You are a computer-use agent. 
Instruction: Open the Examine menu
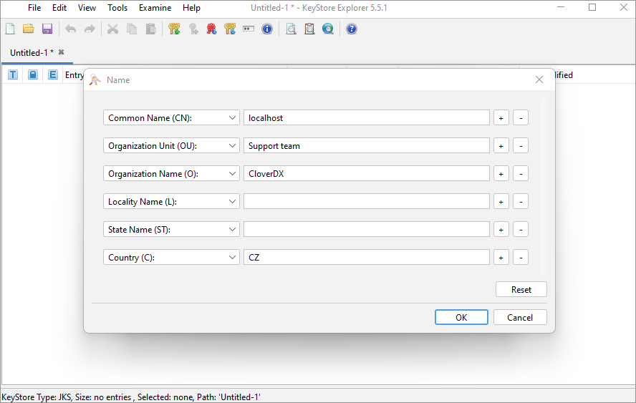[155, 8]
